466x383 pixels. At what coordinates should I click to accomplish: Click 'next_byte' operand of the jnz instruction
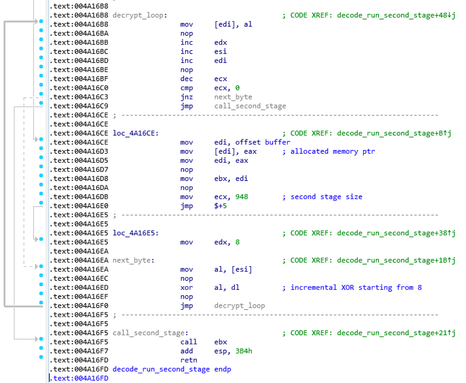click(233, 97)
